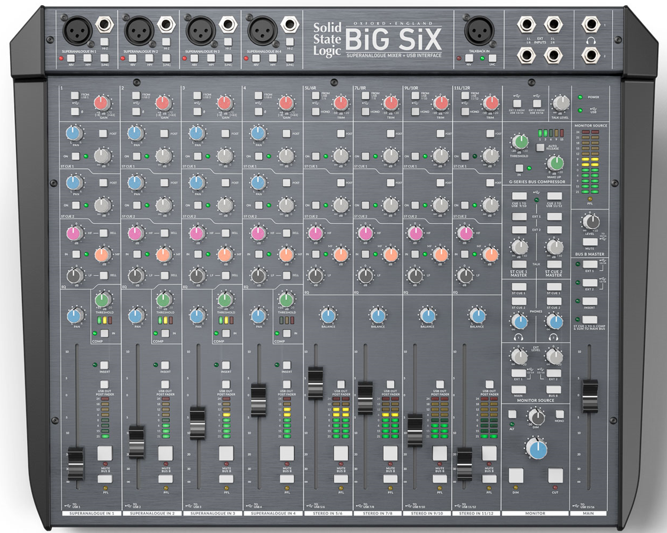This screenshot has width=667, height=533.
Task: Click the orange MF EQ knob on stereo channel 5L/6R
Action: (x=341, y=254)
